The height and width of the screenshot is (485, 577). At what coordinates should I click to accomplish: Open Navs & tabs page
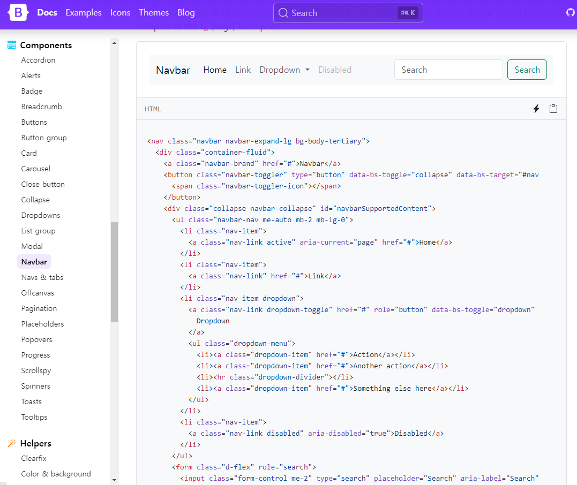tap(42, 277)
